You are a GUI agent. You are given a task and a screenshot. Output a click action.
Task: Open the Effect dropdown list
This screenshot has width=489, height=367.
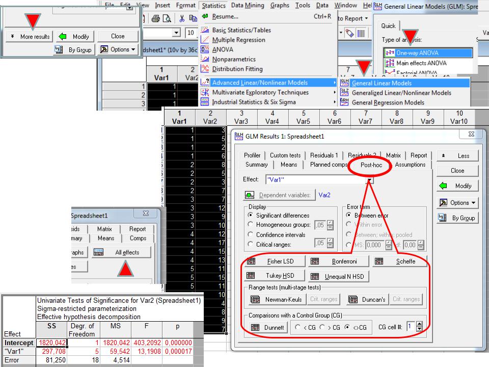[370, 180]
